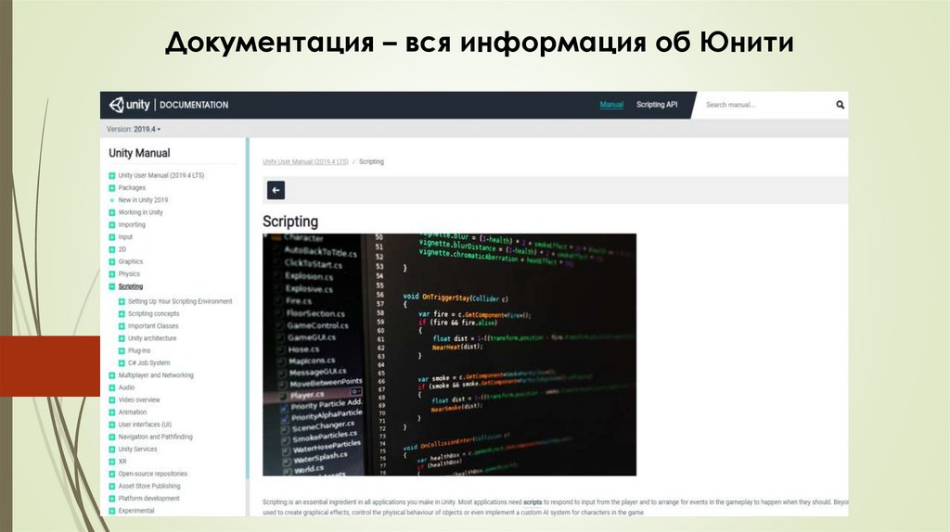This screenshot has width=950, height=532.
Task: Select the Scripting sidebar link
Action: 131,286
